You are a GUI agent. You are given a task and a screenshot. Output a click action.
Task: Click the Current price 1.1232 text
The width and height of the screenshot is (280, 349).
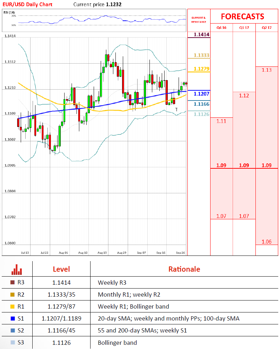(97, 5)
